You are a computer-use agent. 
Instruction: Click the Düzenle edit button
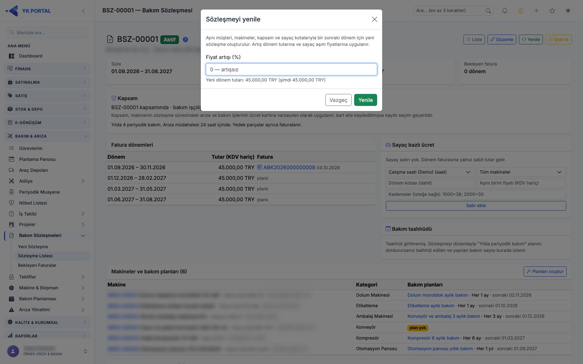click(502, 40)
